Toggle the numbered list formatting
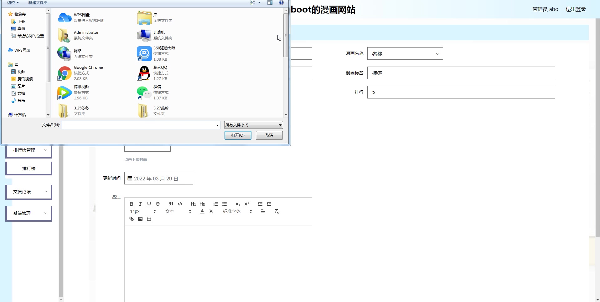Viewport: 600px width, 302px height. click(x=215, y=204)
